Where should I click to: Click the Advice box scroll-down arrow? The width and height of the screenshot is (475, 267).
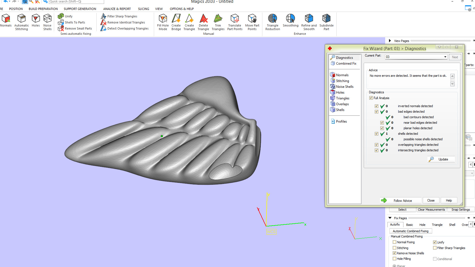[x=452, y=84]
